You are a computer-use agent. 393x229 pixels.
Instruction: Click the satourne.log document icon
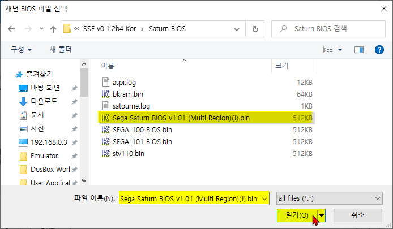point(106,106)
